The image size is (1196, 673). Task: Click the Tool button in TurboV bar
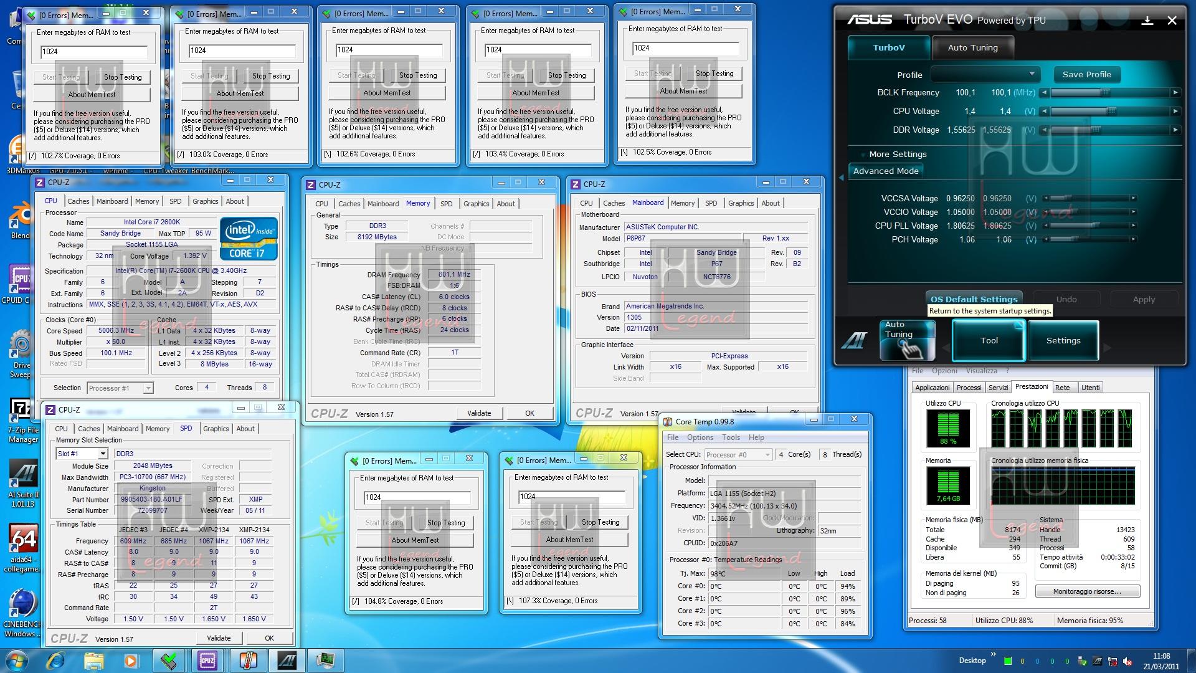click(x=989, y=340)
